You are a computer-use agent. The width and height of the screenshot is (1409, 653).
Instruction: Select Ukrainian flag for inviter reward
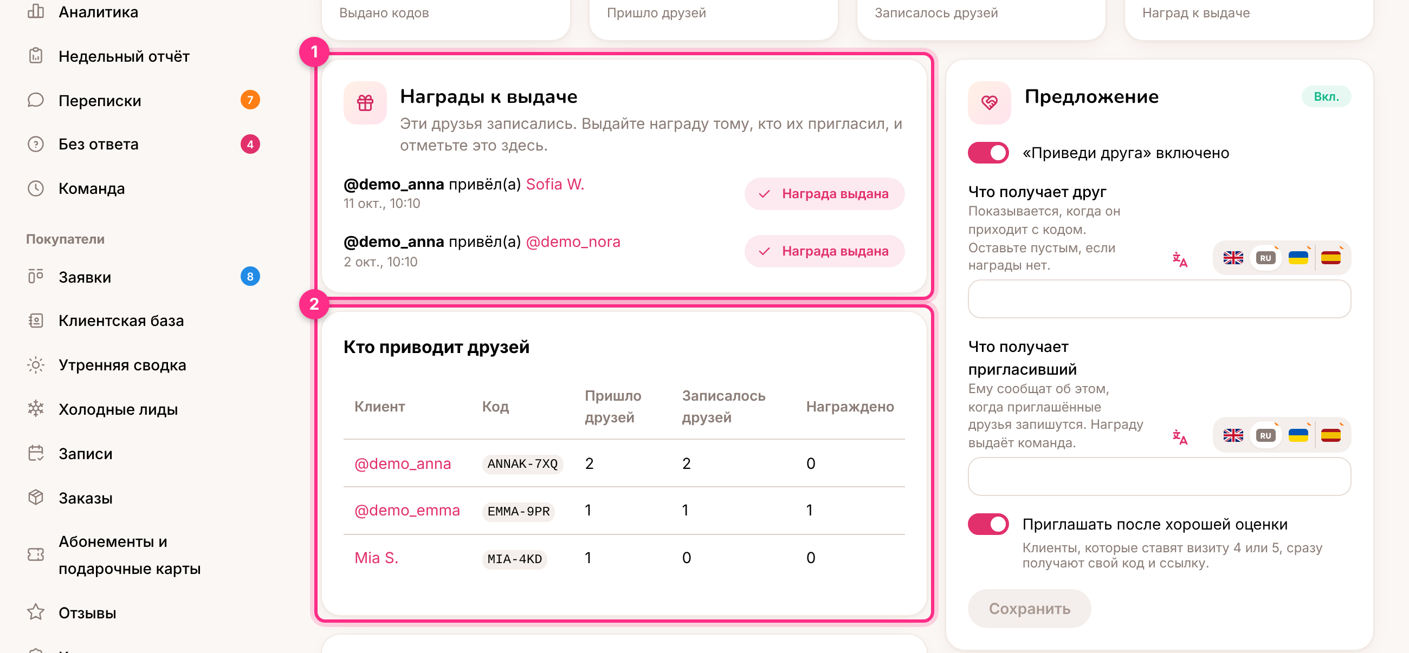tap(1297, 435)
